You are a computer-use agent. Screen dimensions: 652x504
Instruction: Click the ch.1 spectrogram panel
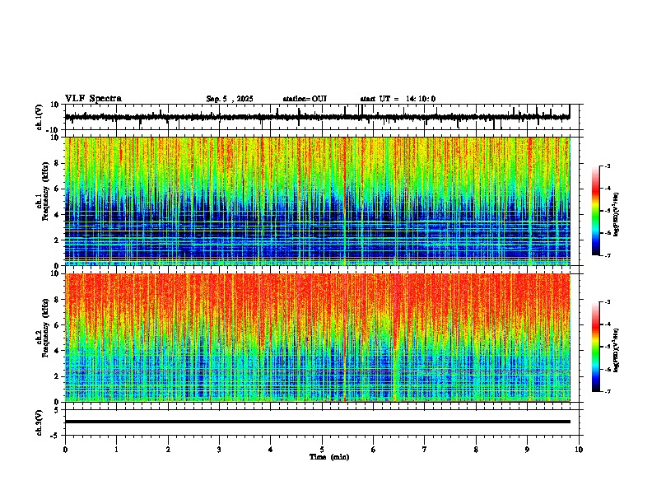(318, 201)
